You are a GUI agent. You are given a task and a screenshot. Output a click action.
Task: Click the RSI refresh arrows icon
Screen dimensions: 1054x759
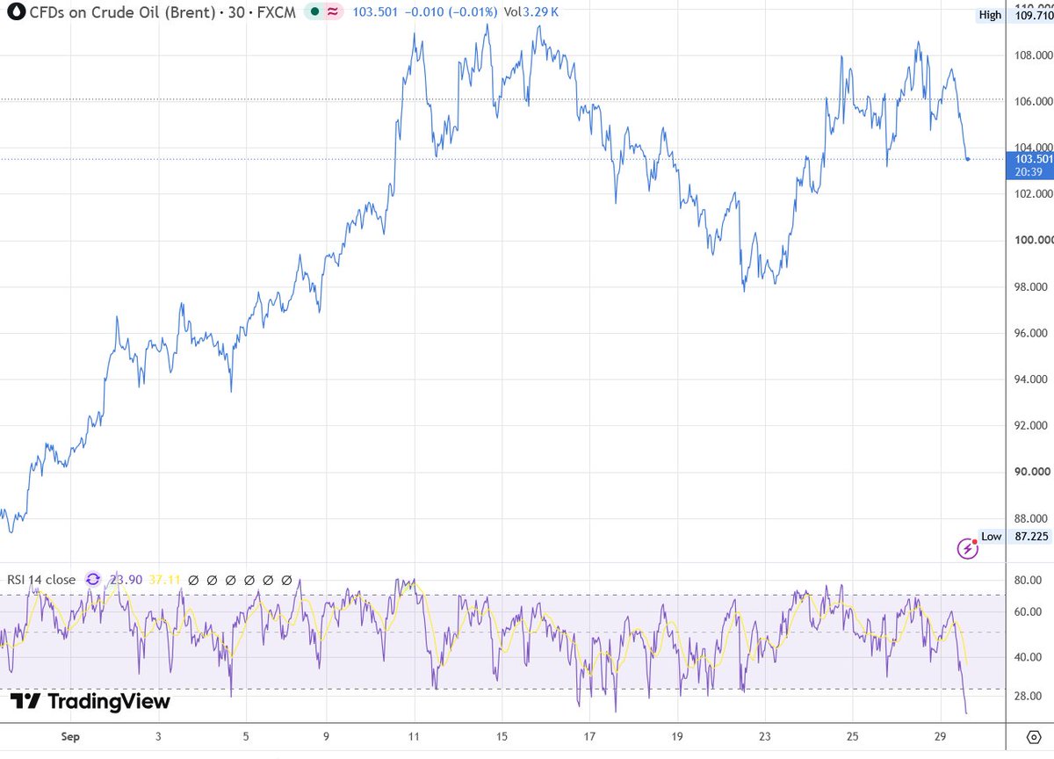[93, 579]
